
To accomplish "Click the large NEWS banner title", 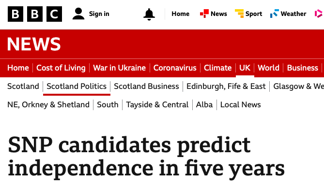I will point(34,44).
